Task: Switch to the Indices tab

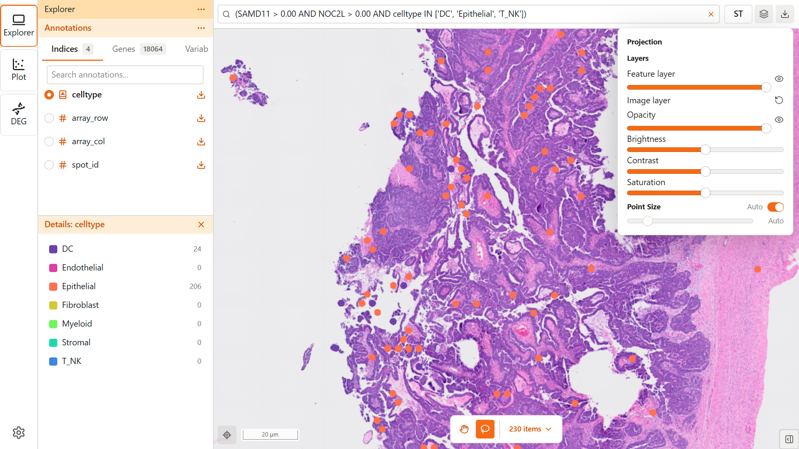Action: (x=65, y=49)
